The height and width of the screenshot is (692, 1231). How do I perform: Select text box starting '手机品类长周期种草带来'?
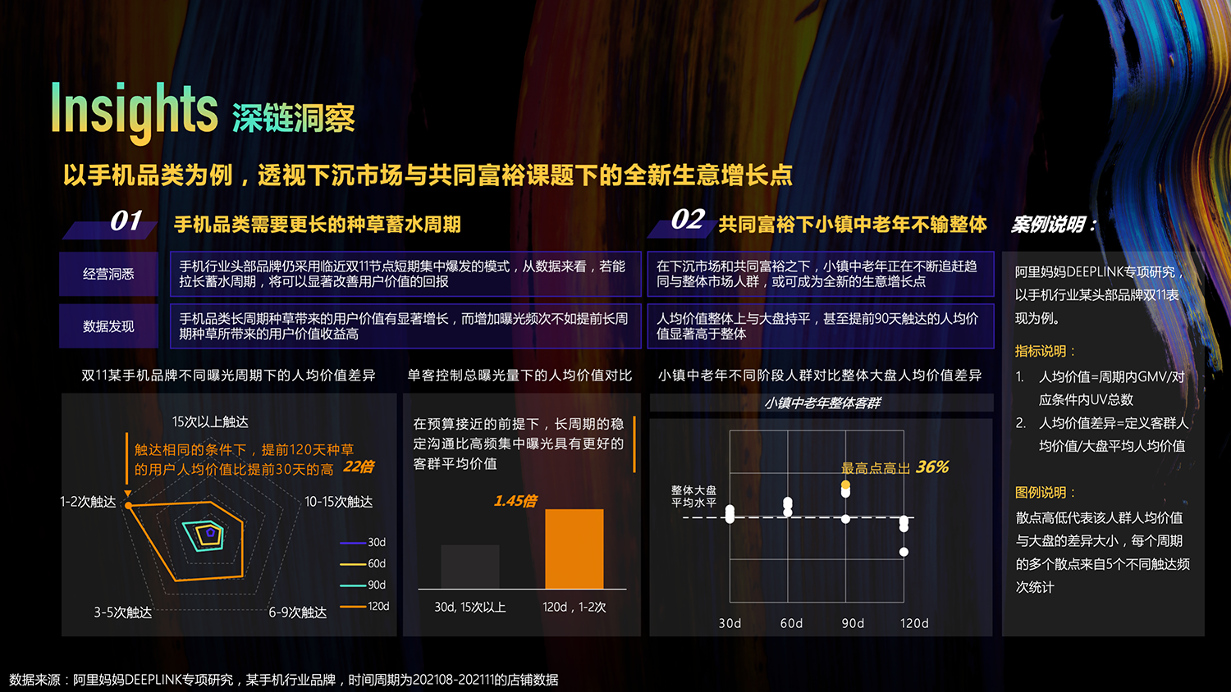pos(405,326)
